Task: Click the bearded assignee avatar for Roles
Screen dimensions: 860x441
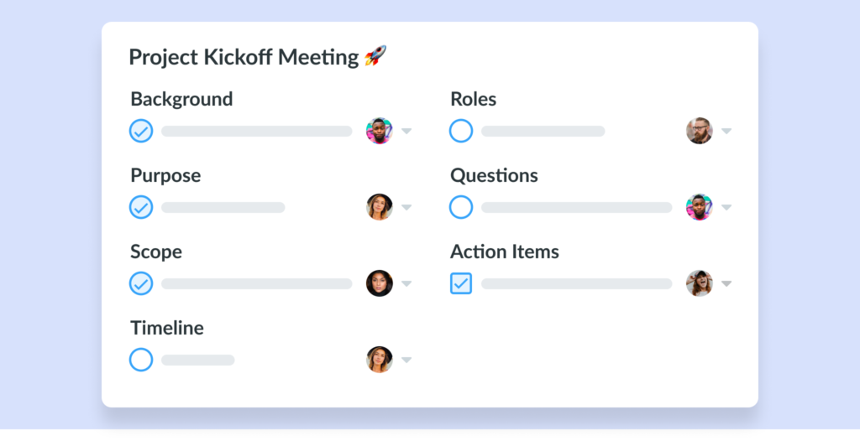Action: (x=700, y=131)
